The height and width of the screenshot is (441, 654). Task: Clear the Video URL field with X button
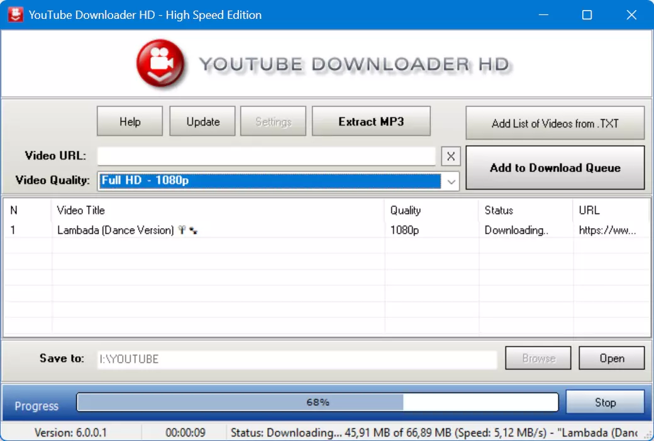(450, 156)
